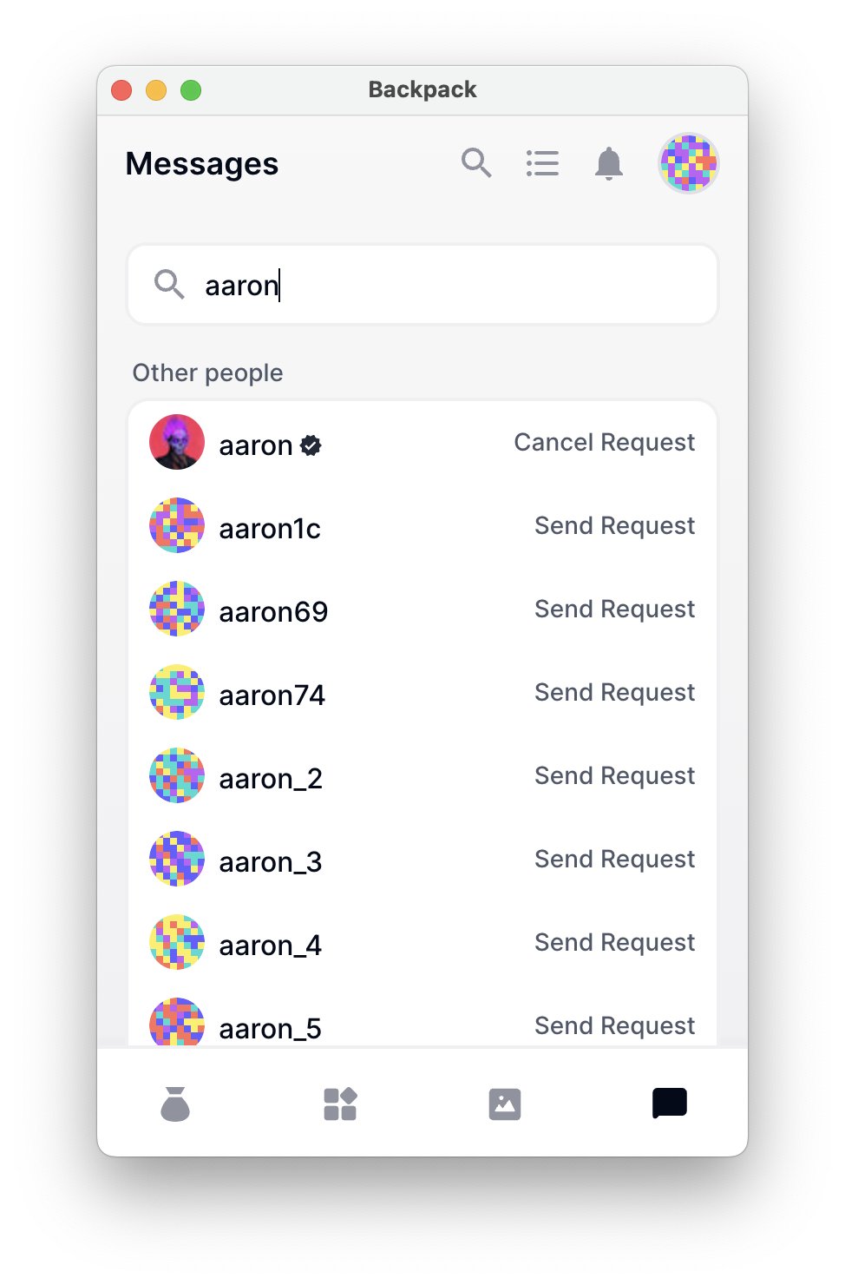The image size is (845, 1285).
Task: Send a request to aaron1c
Action: [x=614, y=526]
